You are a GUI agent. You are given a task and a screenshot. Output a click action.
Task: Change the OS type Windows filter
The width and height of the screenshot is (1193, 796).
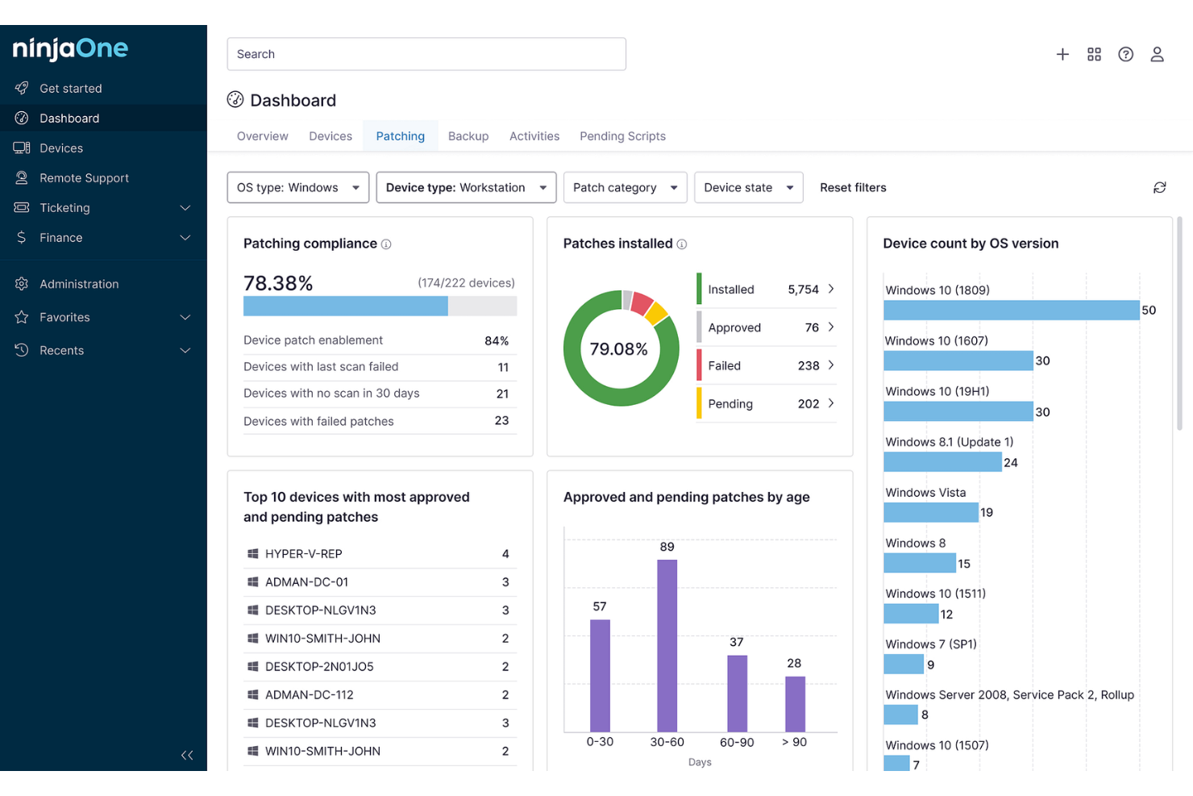(x=297, y=187)
